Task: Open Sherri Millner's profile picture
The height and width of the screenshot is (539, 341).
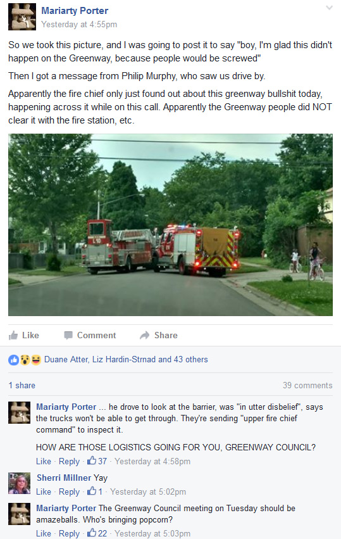Action: tap(19, 483)
